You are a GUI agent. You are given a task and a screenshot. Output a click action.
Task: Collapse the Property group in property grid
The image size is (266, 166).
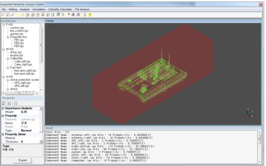pyautogui.click(x=3, y=116)
